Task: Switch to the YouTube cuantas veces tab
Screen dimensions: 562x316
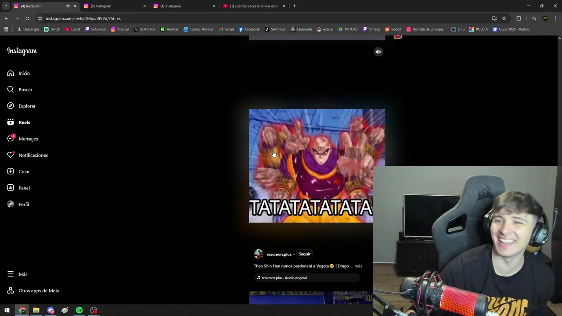Action: (x=254, y=6)
